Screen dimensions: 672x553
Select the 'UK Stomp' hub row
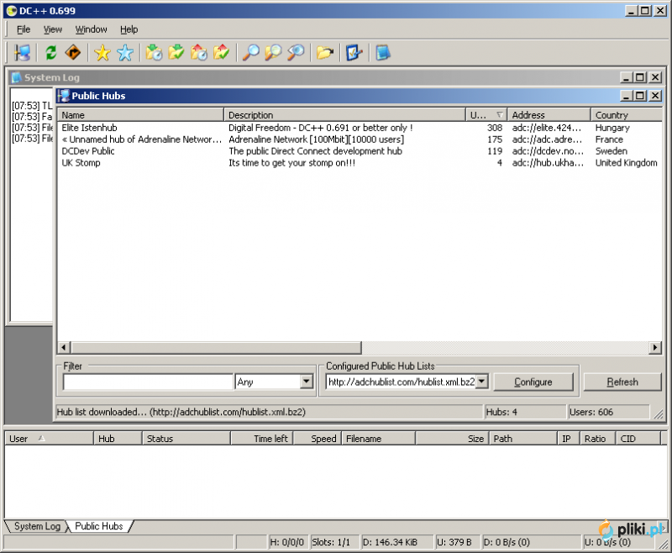tap(360, 162)
